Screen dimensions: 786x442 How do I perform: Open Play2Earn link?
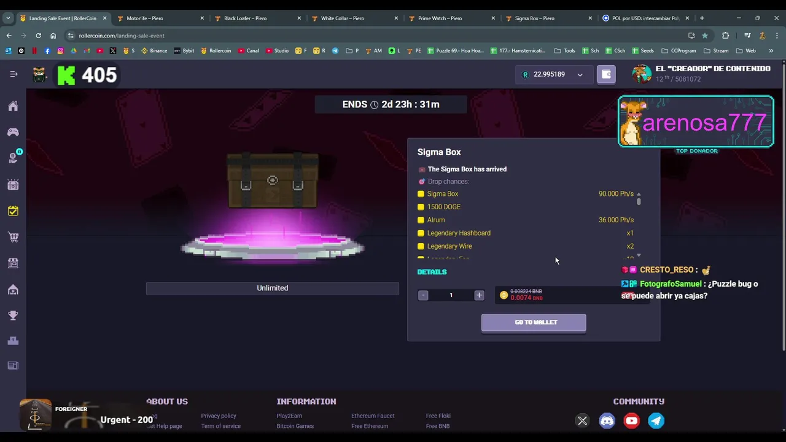[x=289, y=416]
